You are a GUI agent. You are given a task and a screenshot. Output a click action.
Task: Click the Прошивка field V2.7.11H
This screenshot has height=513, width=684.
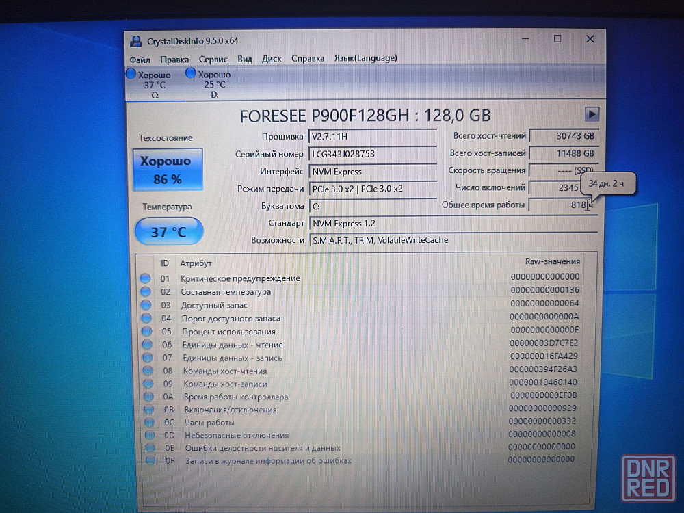(373, 137)
